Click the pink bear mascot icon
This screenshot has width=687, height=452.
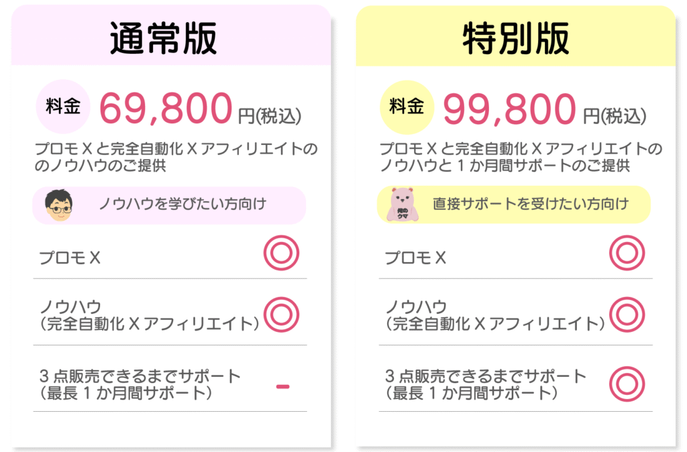pos(404,204)
